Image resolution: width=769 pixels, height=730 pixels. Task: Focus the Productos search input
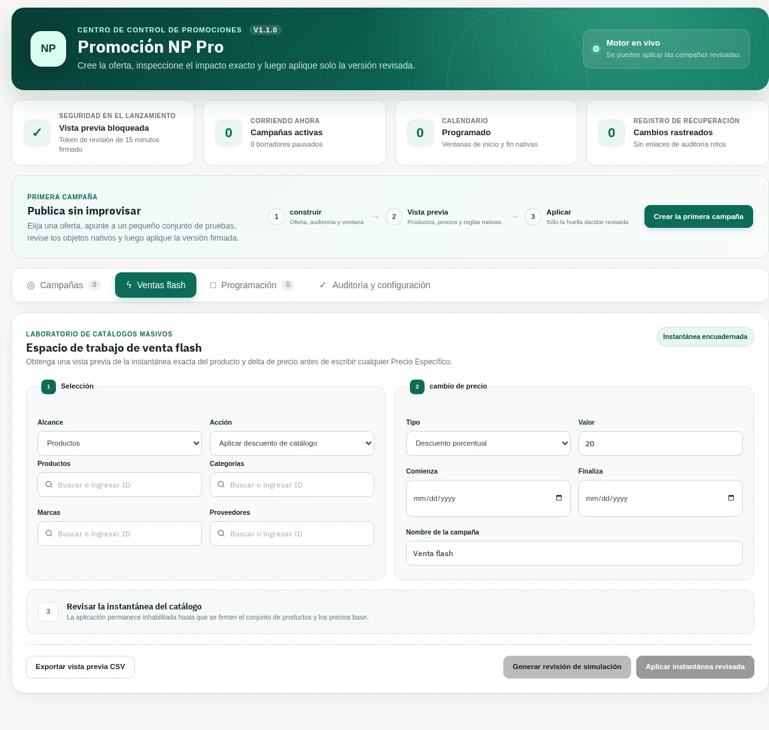pyautogui.click(x=119, y=484)
